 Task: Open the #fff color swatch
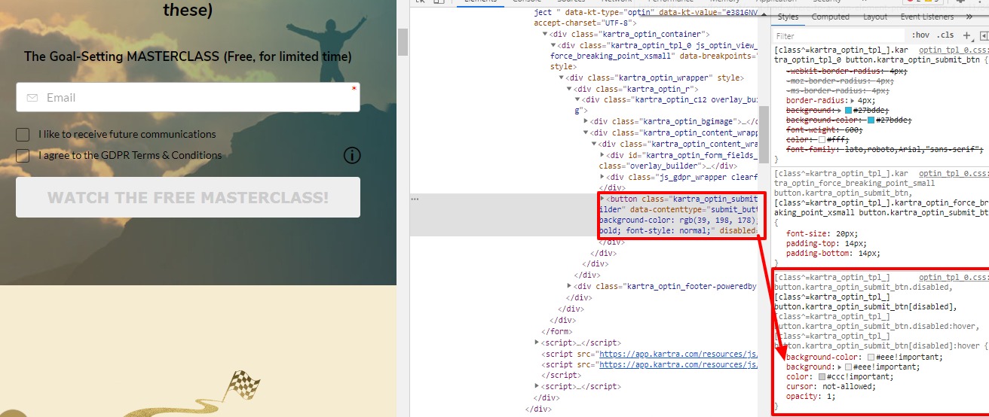pos(822,140)
